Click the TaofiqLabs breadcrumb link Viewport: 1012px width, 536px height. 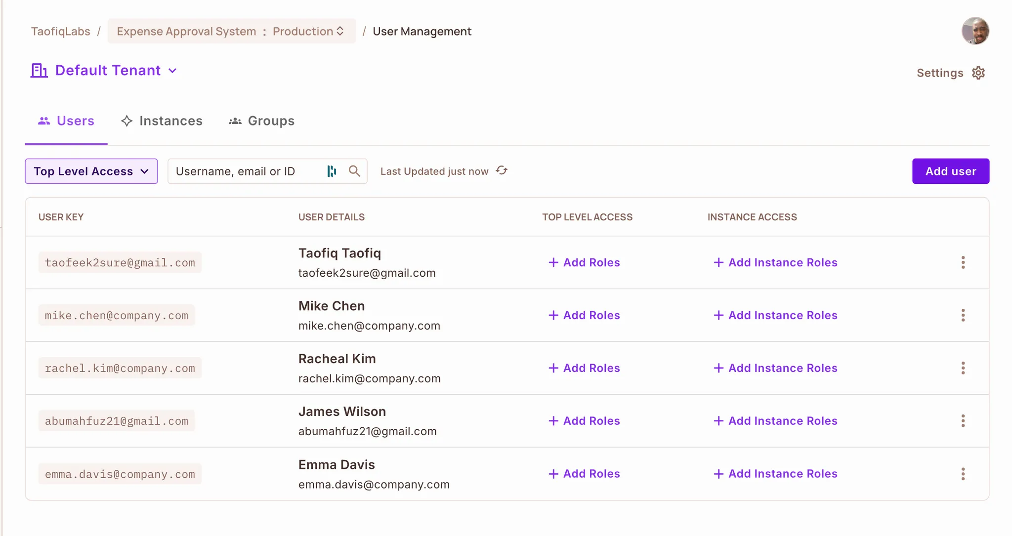pos(60,31)
